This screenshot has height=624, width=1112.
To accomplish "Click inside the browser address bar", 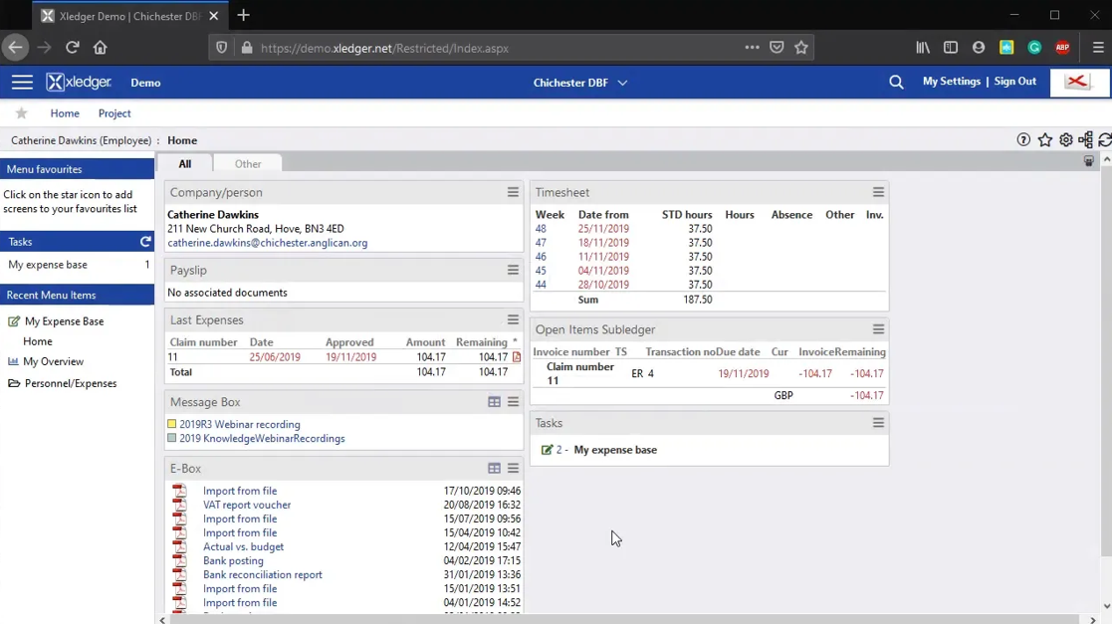I will pos(448,47).
